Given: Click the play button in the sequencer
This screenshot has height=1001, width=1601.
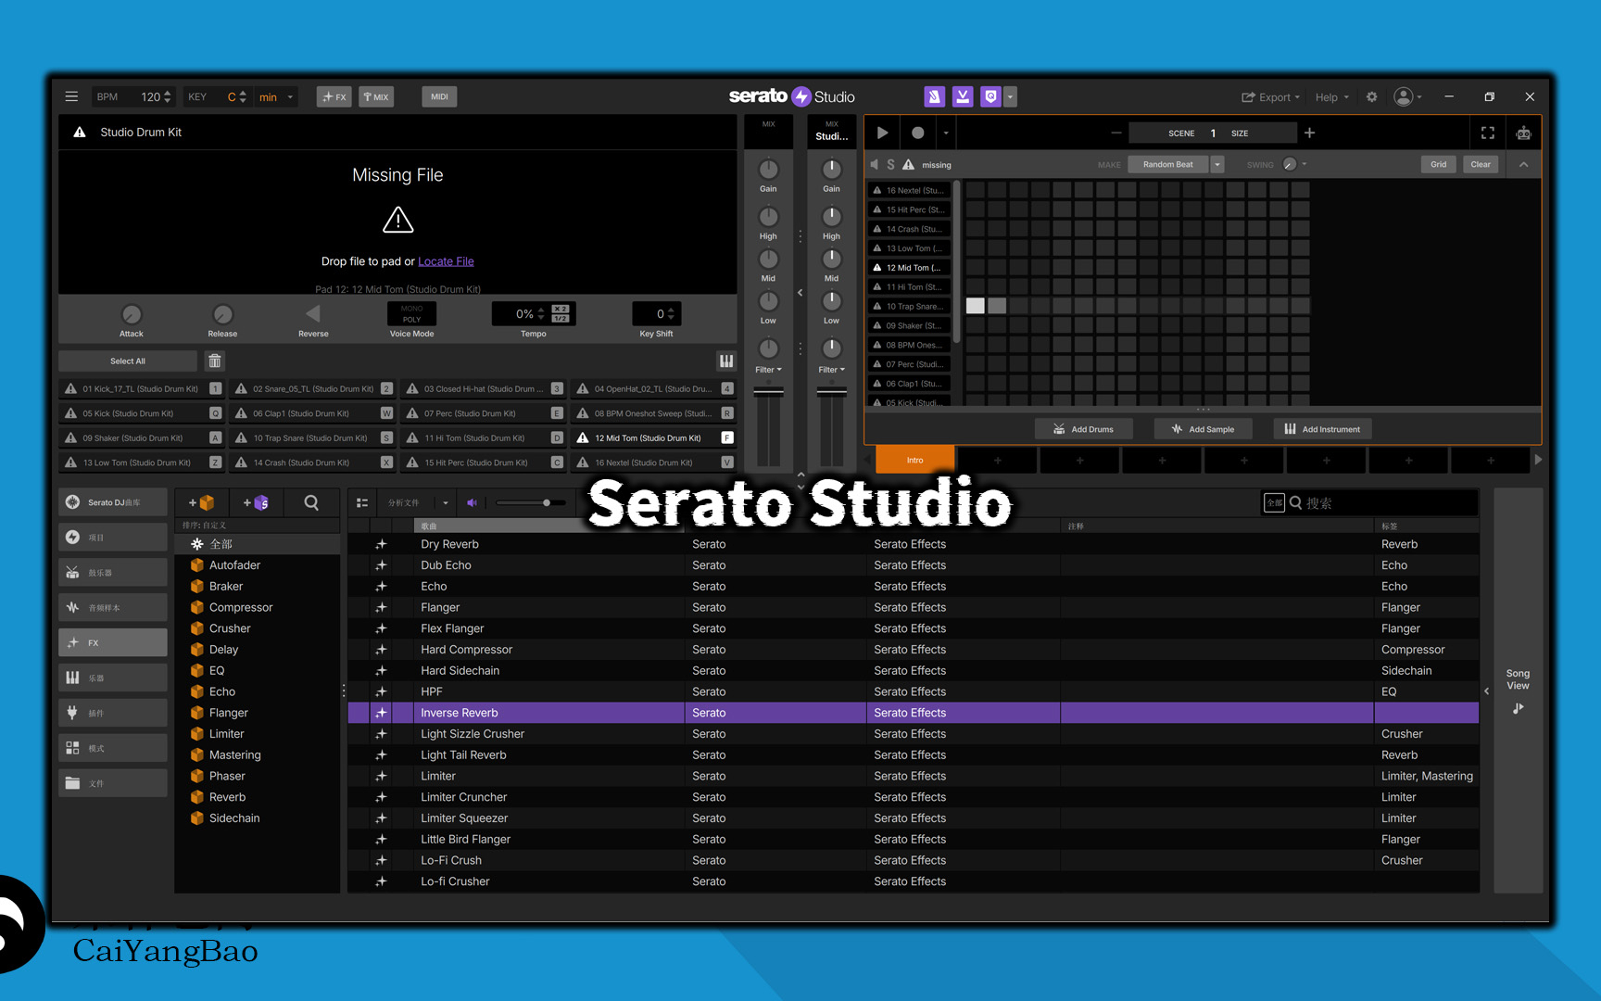Looking at the screenshot, I should pyautogui.click(x=882, y=133).
